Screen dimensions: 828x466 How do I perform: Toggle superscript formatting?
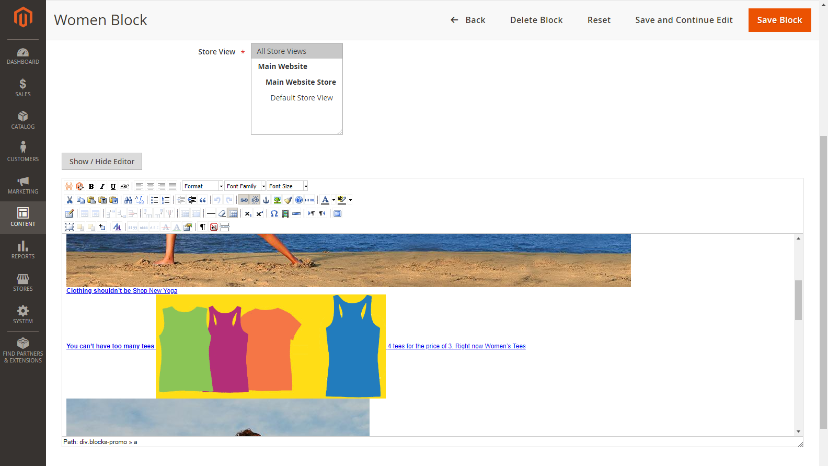(259, 213)
